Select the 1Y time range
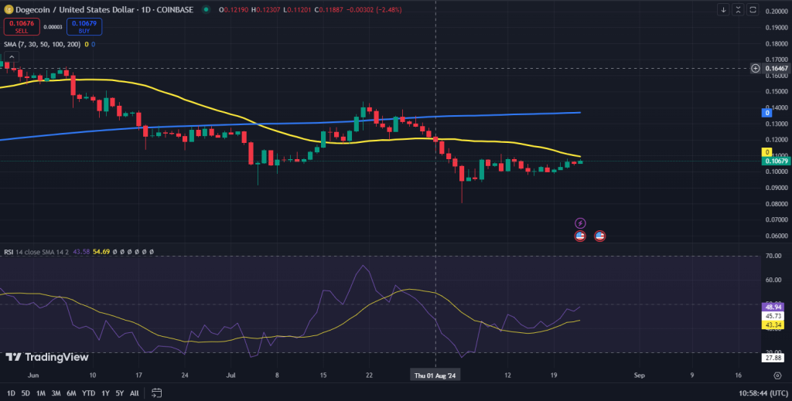 pos(105,393)
